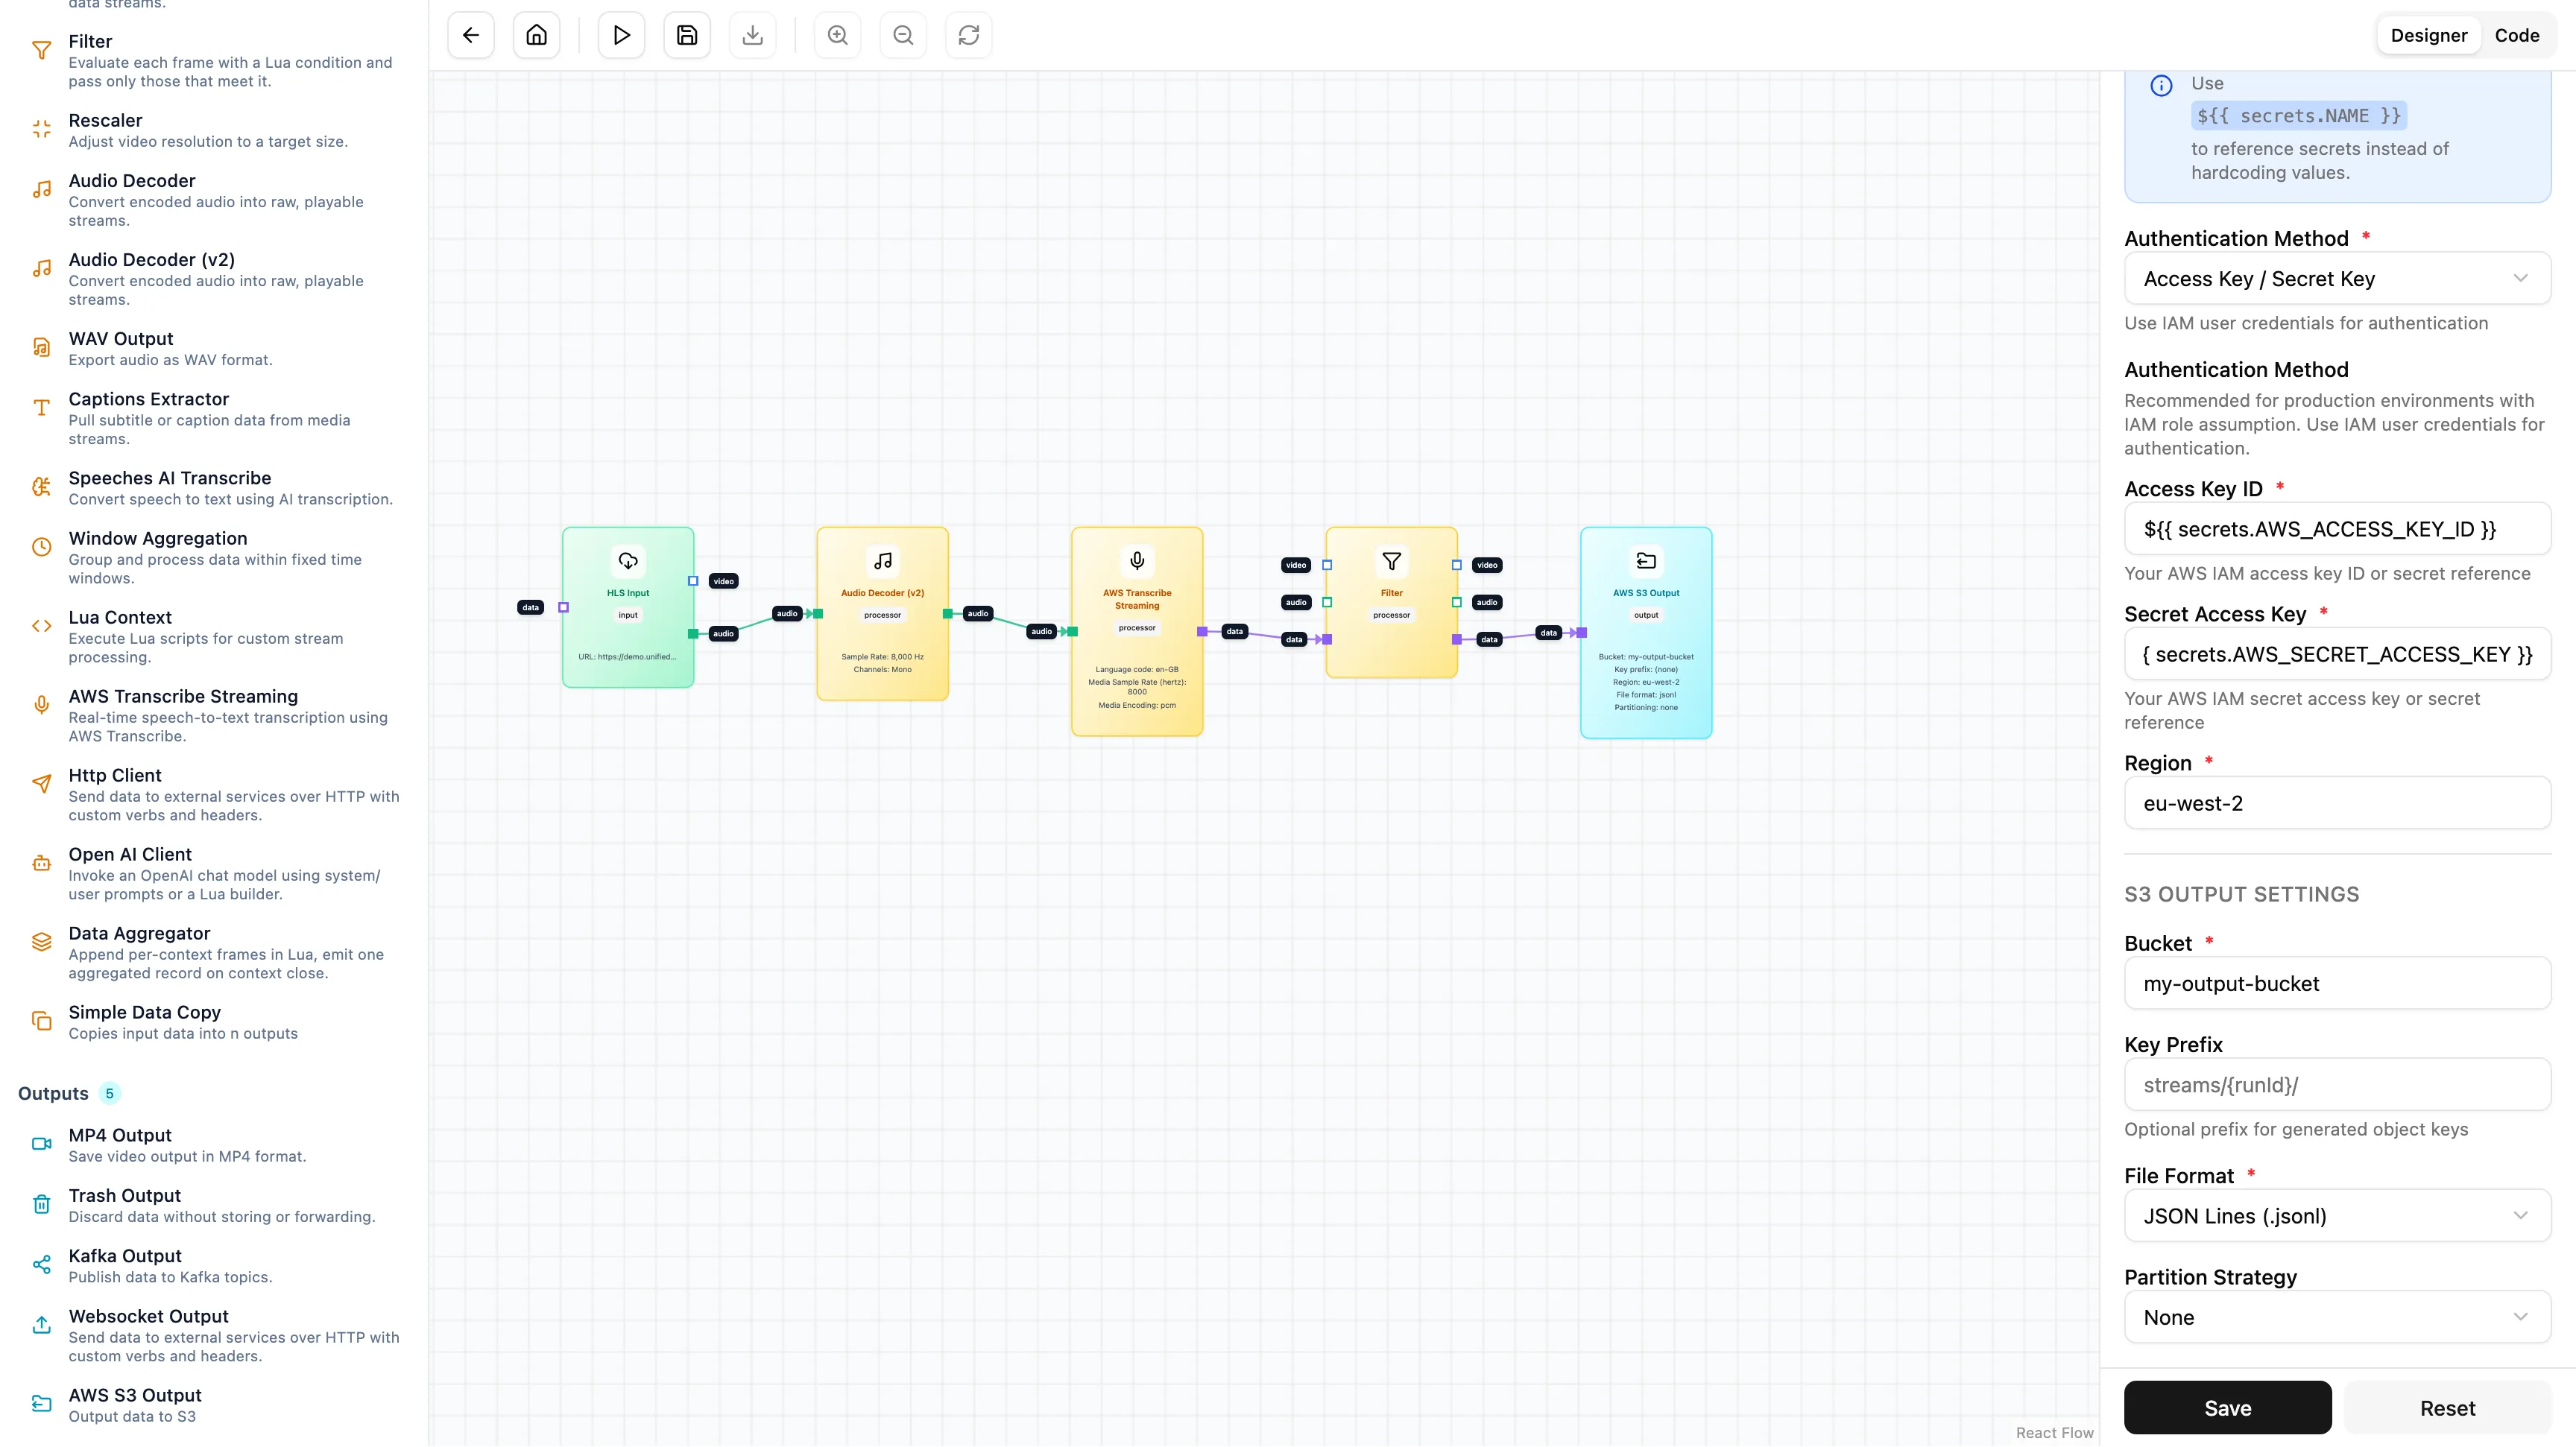
Task: Save the pipeline using the save icon
Action: click(686, 35)
